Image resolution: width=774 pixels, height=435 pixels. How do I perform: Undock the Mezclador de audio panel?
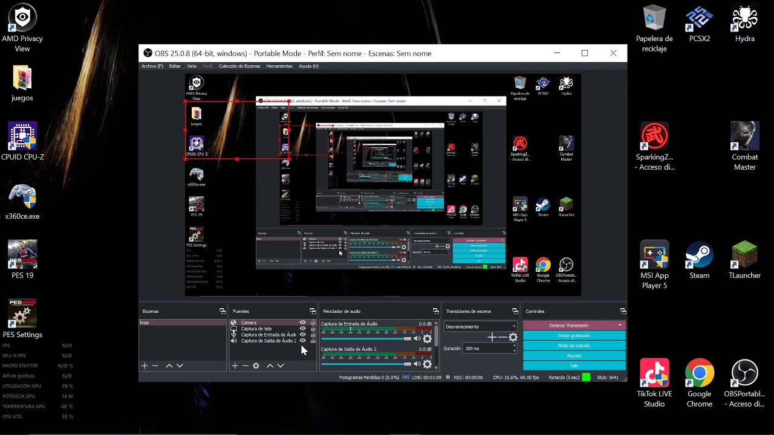436,311
